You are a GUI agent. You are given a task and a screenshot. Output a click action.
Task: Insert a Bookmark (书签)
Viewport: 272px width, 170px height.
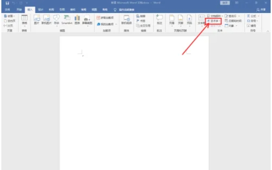141,21
